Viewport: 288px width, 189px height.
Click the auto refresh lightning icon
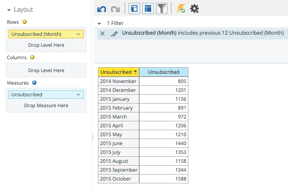tap(181, 8)
